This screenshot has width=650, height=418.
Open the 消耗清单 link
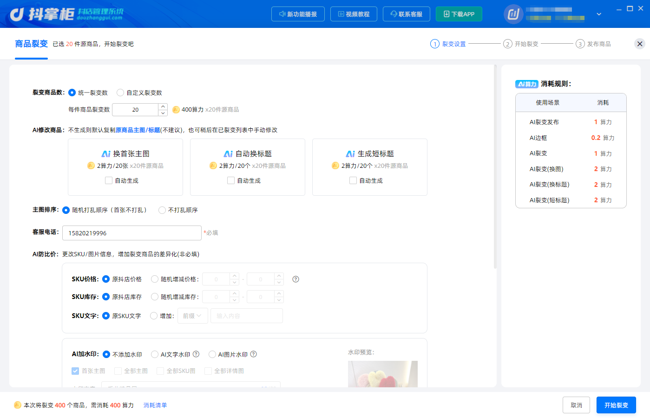[x=155, y=405]
